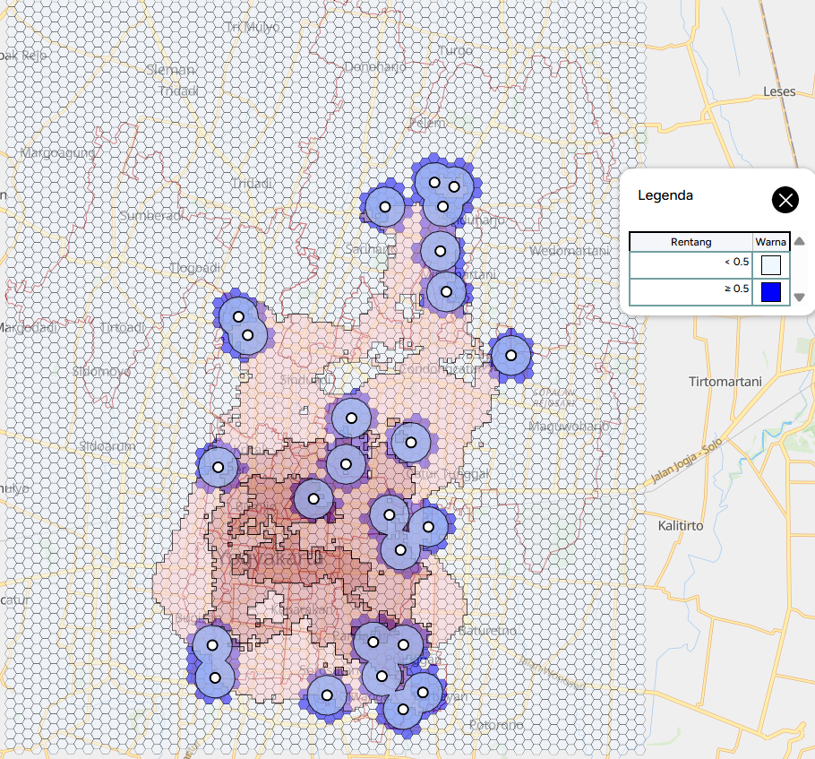Image resolution: width=815 pixels, height=759 pixels.
Task: Click the Kalitirto map label
Action: pos(681,526)
